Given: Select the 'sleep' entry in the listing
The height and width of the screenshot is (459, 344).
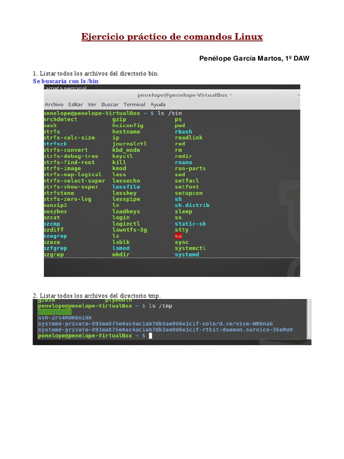Looking at the screenshot, I should (183, 212).
